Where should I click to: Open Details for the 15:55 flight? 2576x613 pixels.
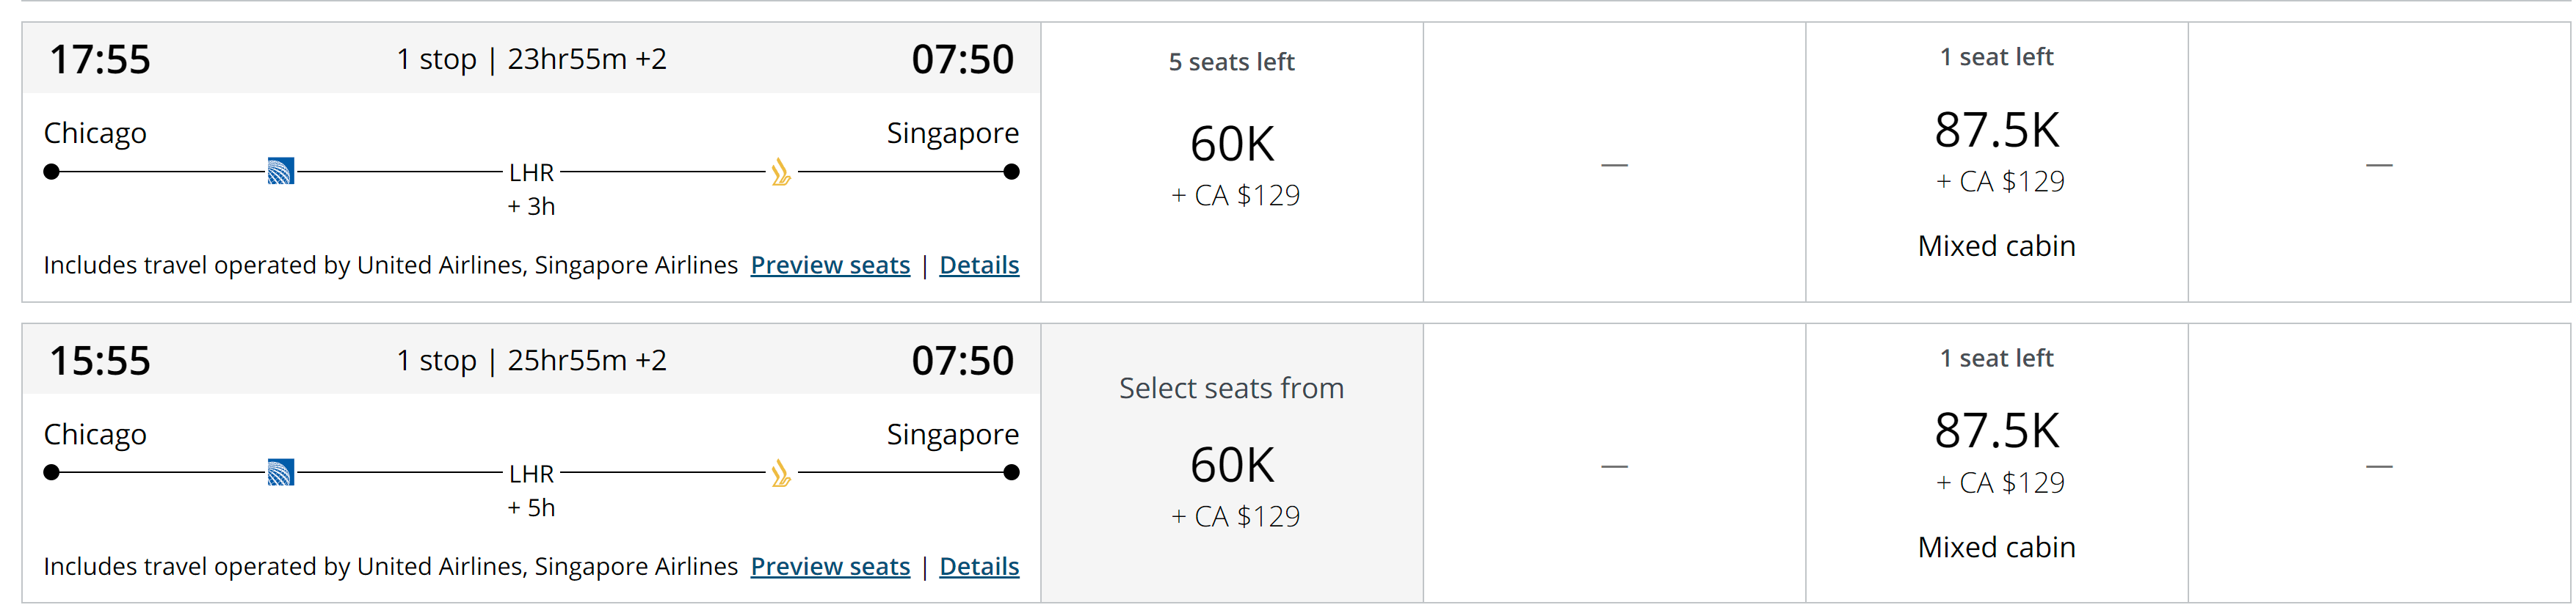point(979,566)
